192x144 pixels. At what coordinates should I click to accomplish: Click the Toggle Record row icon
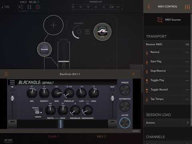pyautogui.click(x=147, y=90)
